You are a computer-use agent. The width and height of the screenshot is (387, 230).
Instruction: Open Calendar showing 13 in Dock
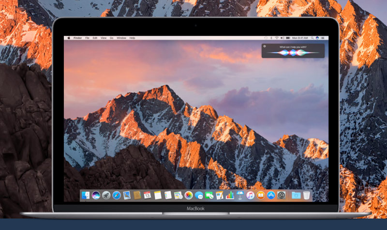[148, 196]
